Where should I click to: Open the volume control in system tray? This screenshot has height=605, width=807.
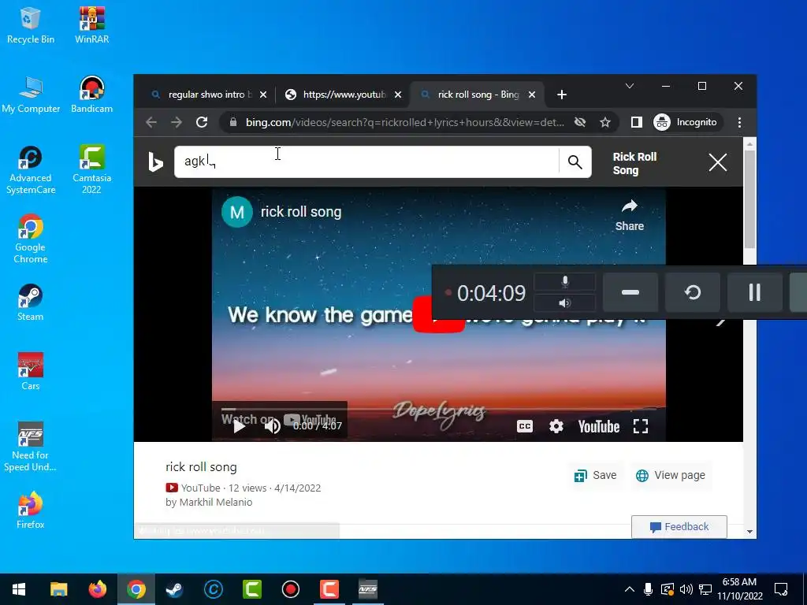point(686,589)
